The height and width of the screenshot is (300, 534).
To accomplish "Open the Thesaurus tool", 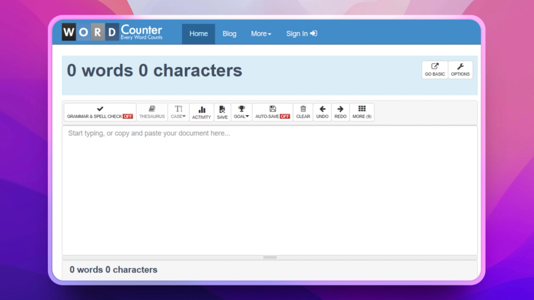I will click(x=152, y=112).
